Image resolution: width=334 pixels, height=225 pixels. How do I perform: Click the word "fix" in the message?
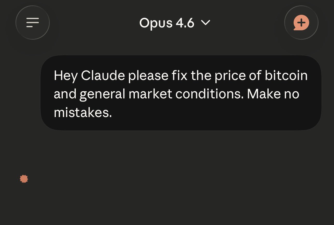click(179, 76)
